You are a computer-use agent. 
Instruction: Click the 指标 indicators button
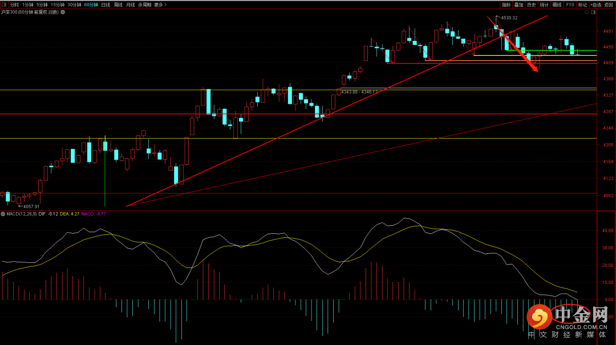[x=506, y=5]
